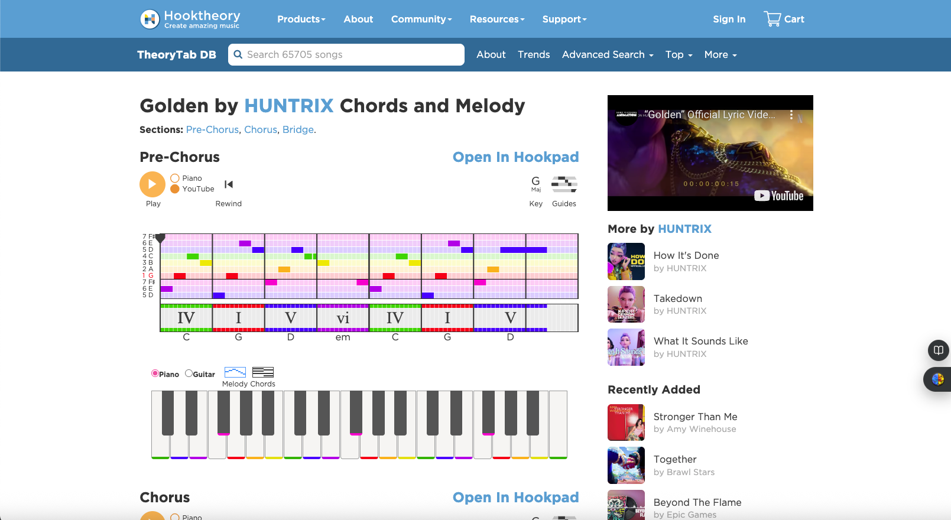Click the playhead marker on timeline
The width and height of the screenshot is (951, 520).
[160, 238]
